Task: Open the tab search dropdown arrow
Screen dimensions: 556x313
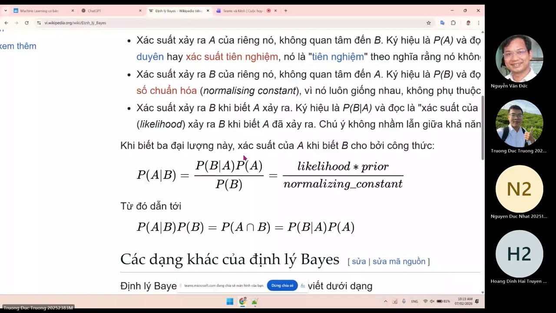Action: click(5, 10)
